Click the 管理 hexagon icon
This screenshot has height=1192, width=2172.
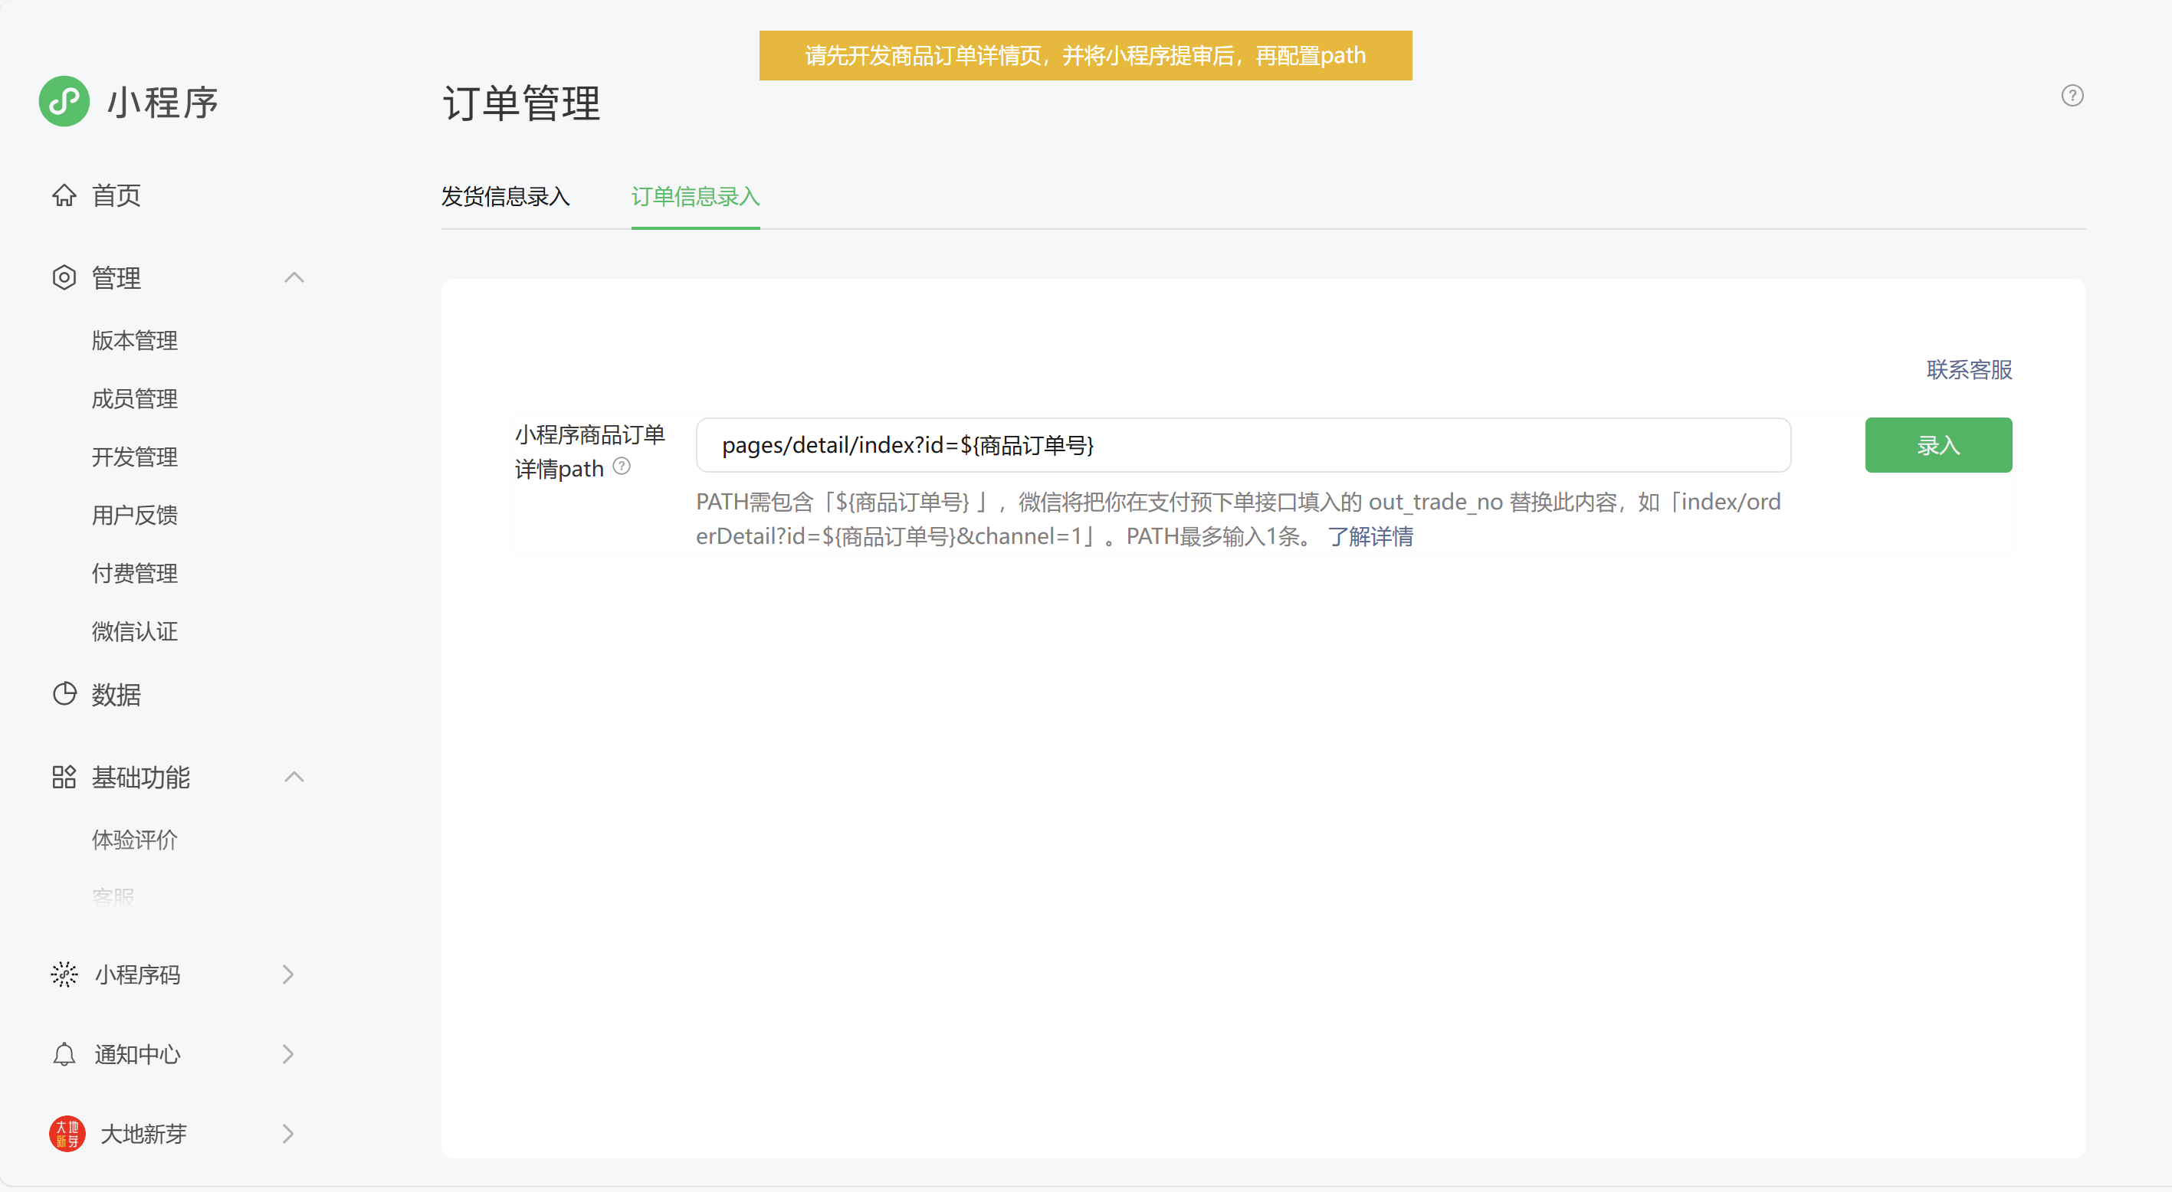(64, 277)
